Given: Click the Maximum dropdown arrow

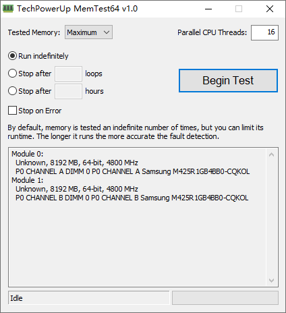Looking at the screenshot, I should coord(107,32).
